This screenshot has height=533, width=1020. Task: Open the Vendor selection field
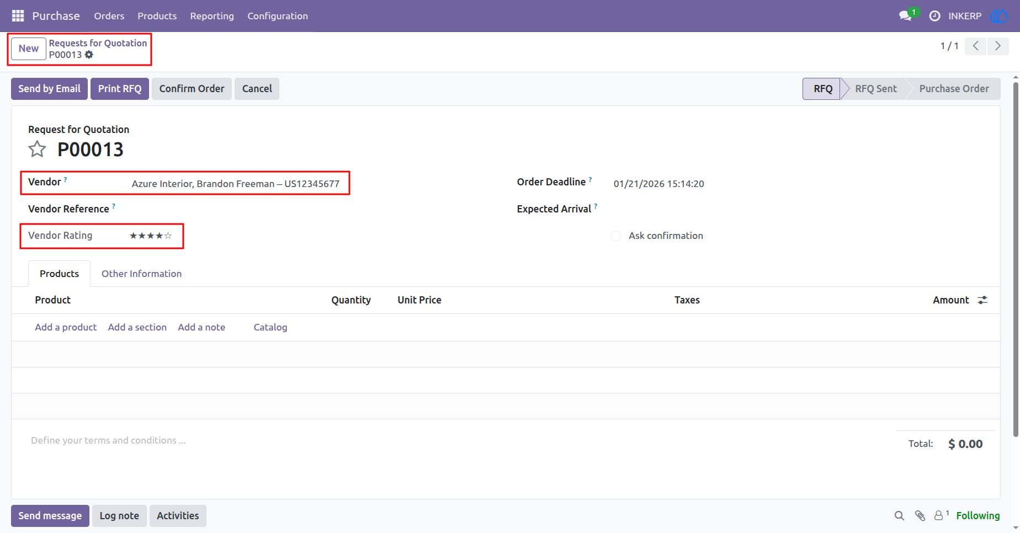[236, 184]
